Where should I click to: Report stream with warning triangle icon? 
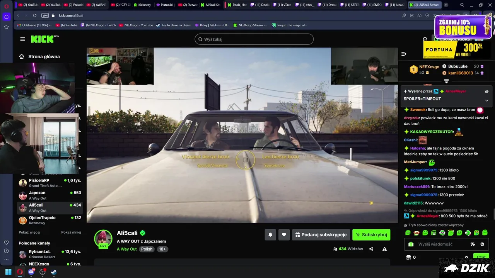[x=384, y=249]
